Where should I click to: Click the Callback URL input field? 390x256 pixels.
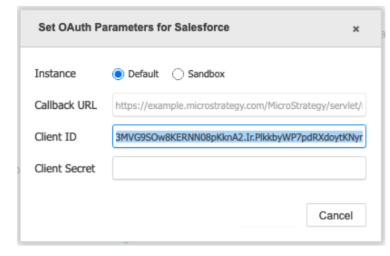tap(239, 105)
